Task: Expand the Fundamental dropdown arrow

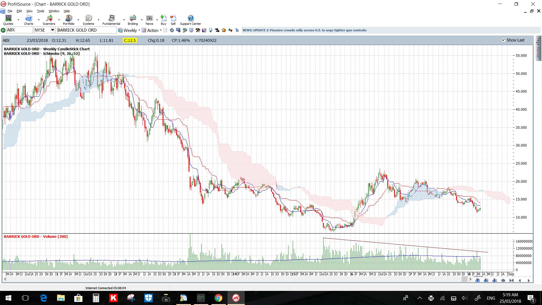Action: 124,20
